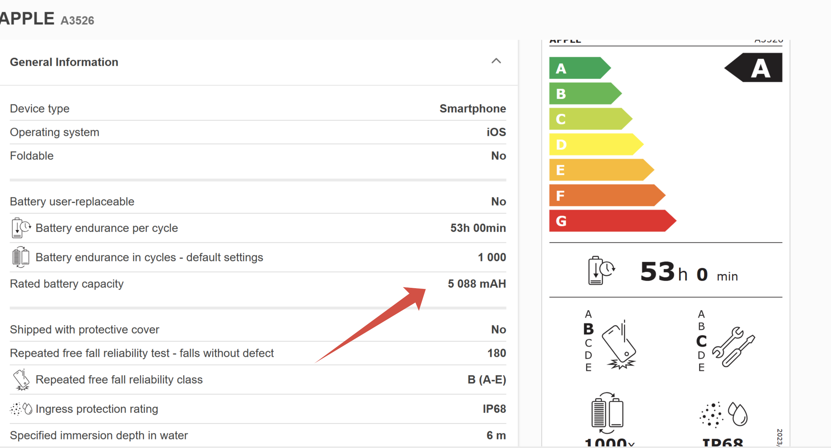The height and width of the screenshot is (448, 831).
Task: Click the ingress protection rating dust-water icon
Action: coord(21,409)
